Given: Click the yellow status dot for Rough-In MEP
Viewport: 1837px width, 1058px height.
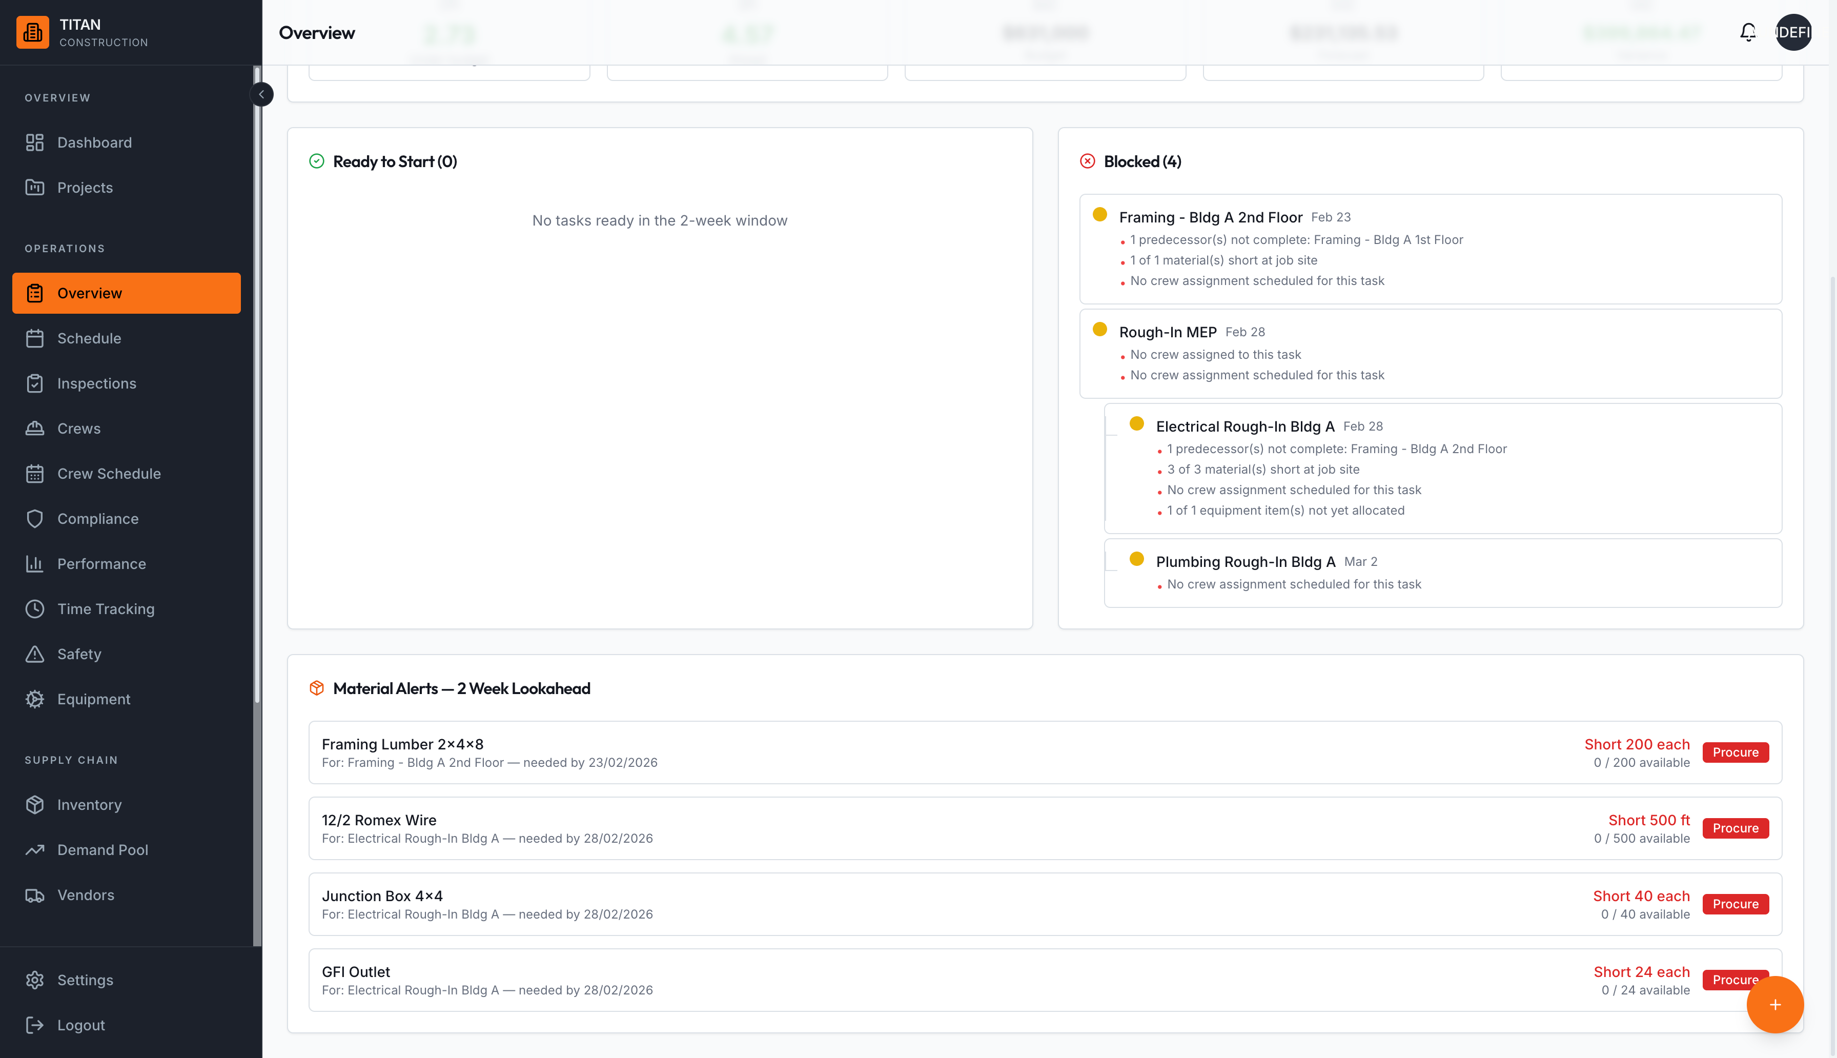Looking at the screenshot, I should 1100,329.
